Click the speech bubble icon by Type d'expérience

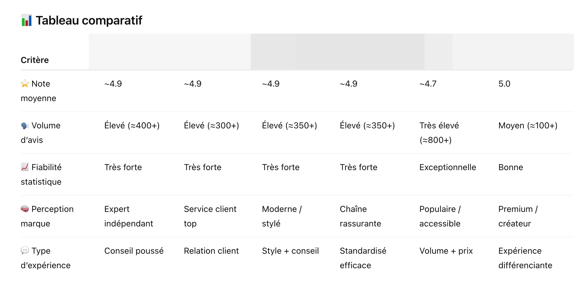[x=25, y=250]
